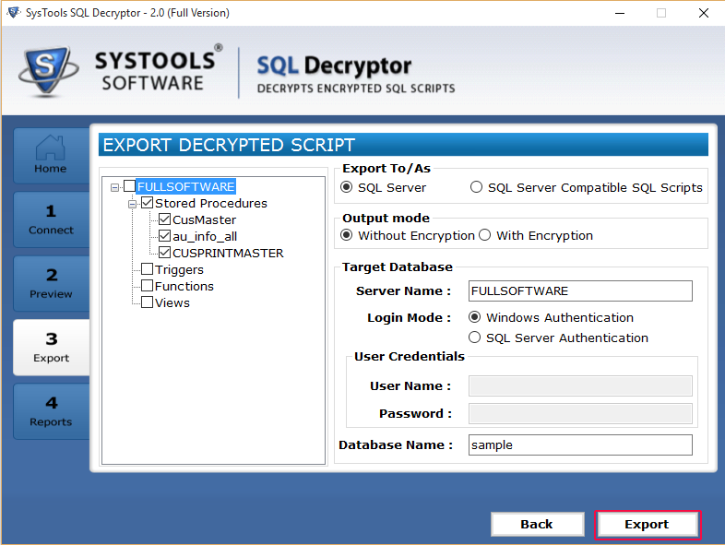Uncheck the CusMaster checkbox
The image size is (725, 545).
pos(164,219)
